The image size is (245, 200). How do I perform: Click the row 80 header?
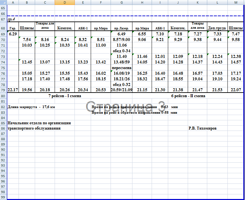click(3, 96)
